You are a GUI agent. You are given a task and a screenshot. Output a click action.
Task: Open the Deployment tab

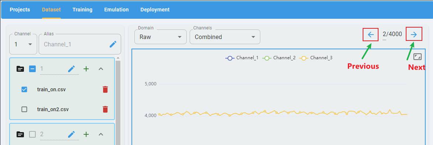point(155,10)
